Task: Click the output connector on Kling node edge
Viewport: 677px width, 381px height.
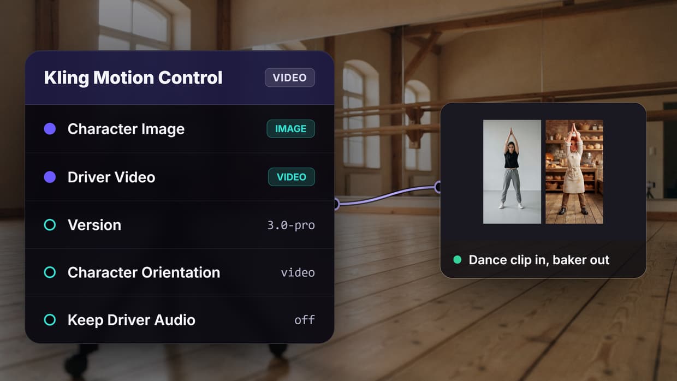Action: coord(335,204)
